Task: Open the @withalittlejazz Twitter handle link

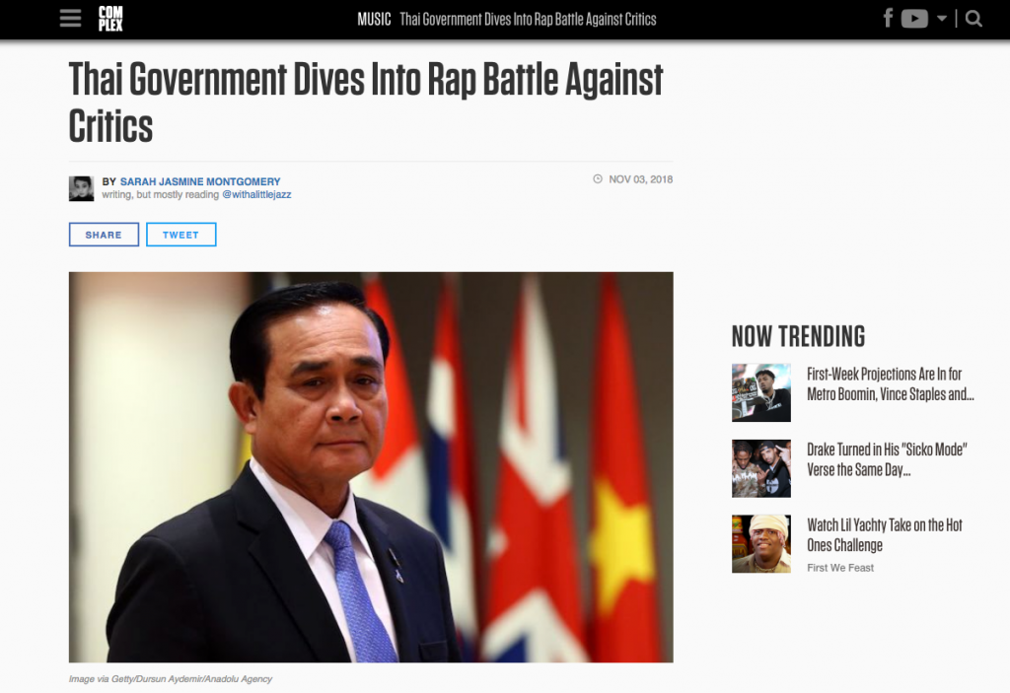Action: click(x=256, y=195)
